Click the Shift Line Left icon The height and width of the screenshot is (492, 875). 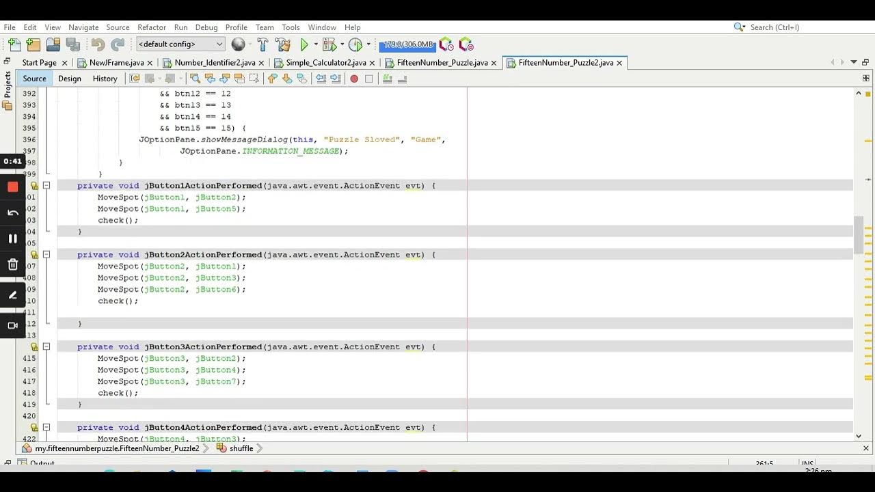pyautogui.click(x=321, y=79)
